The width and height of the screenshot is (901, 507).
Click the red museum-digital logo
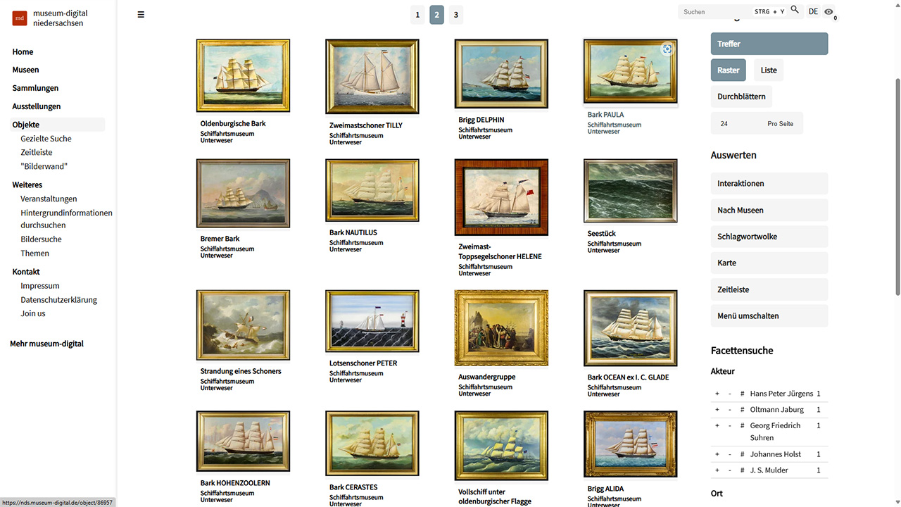(20, 18)
